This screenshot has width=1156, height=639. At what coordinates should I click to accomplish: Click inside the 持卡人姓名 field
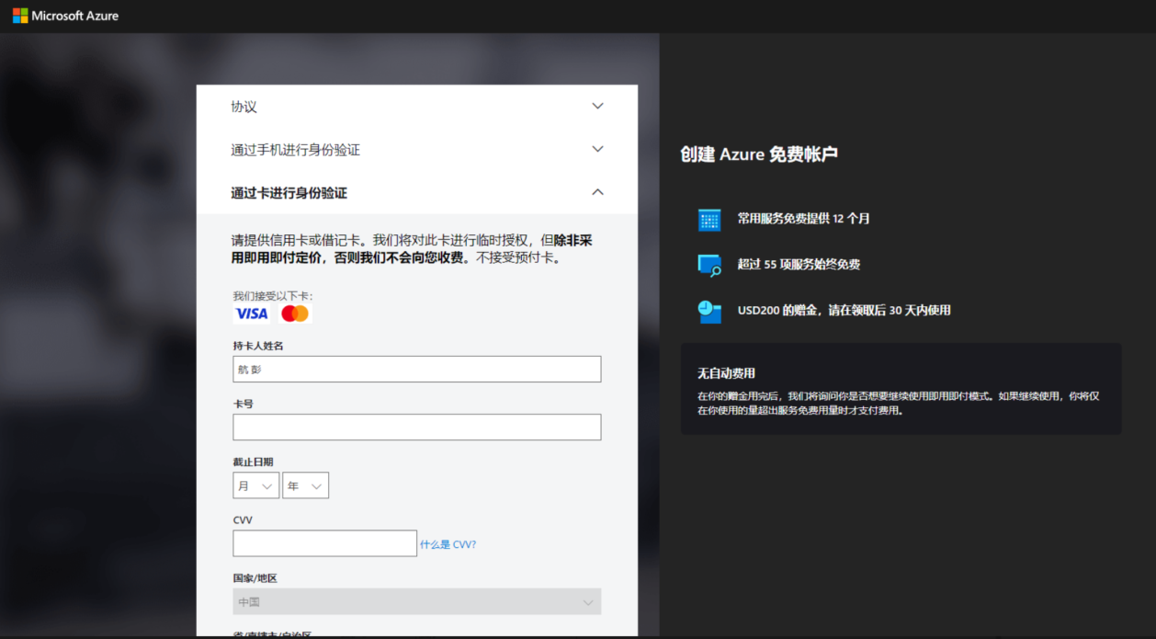click(416, 369)
